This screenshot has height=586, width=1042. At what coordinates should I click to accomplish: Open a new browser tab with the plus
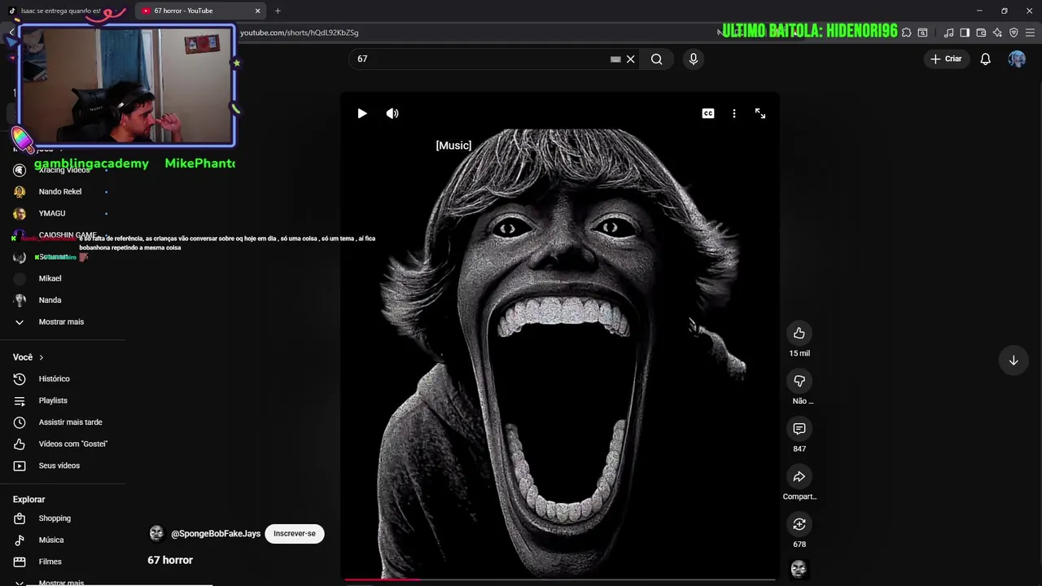coord(278,11)
